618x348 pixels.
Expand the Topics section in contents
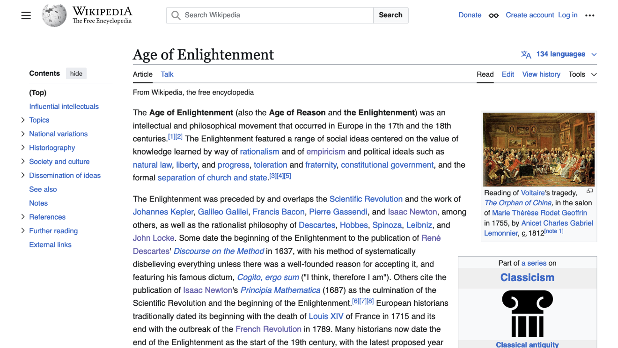tap(23, 120)
